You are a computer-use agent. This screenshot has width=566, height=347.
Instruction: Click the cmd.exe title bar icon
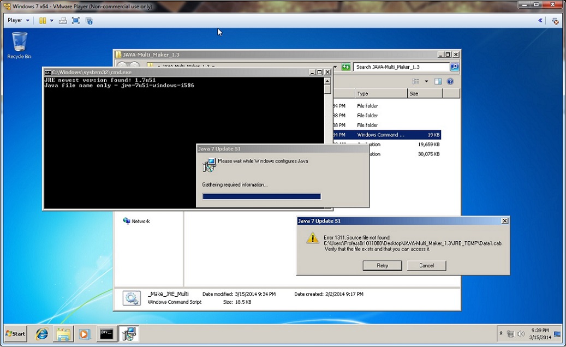pos(47,72)
